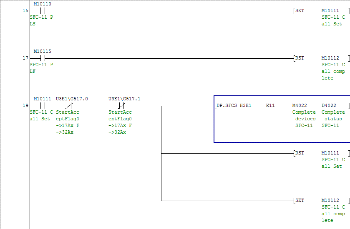Select the U3E1\G517.0 normally closed contact
The image size is (350, 229).
tap(69, 106)
